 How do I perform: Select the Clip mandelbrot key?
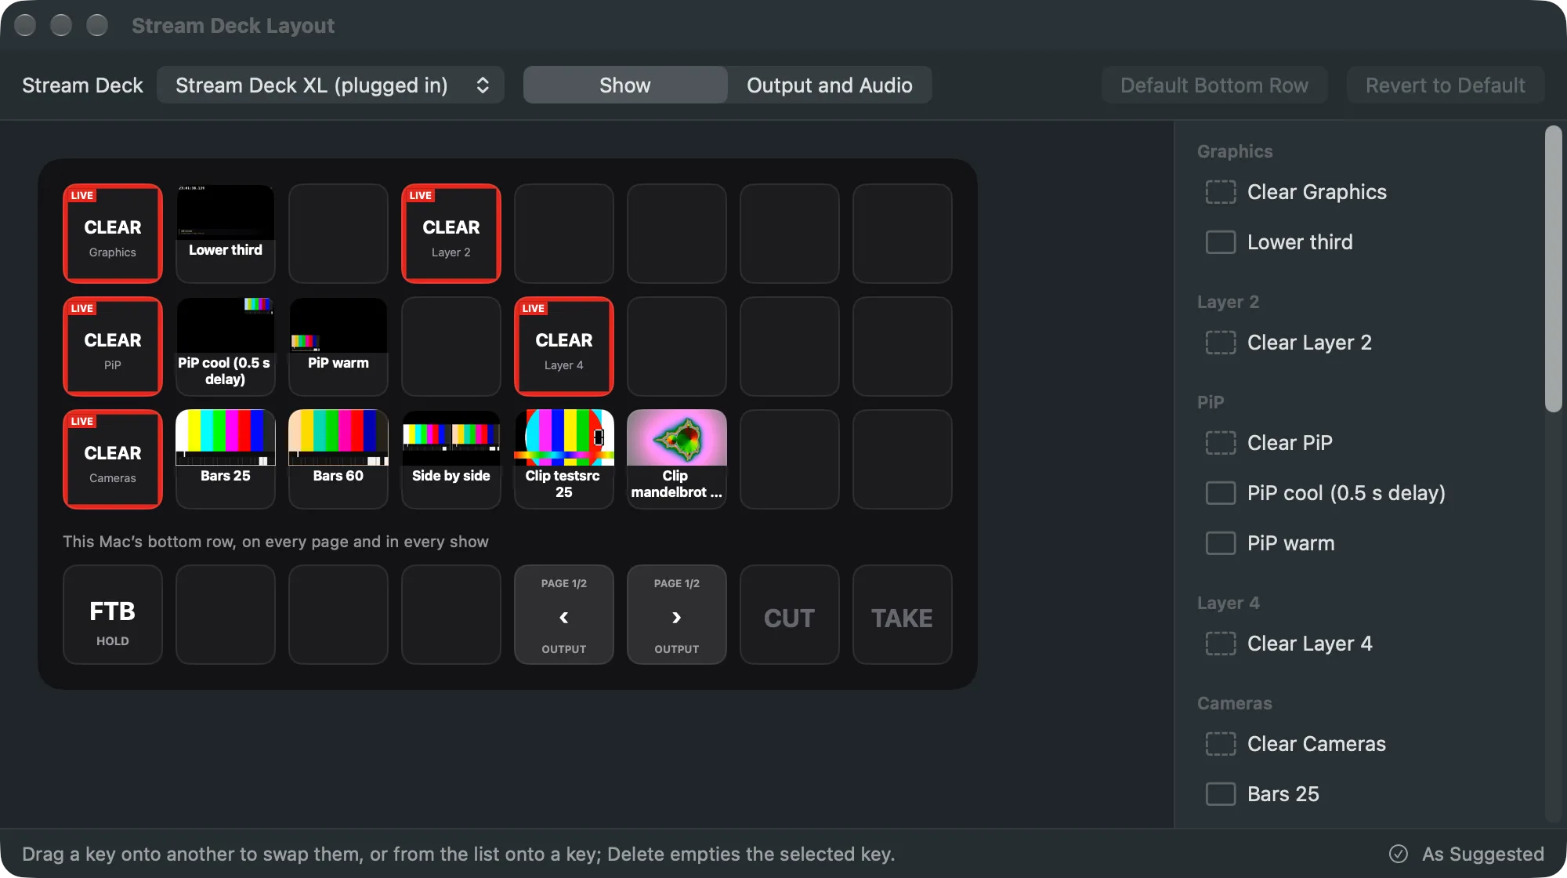(x=677, y=459)
